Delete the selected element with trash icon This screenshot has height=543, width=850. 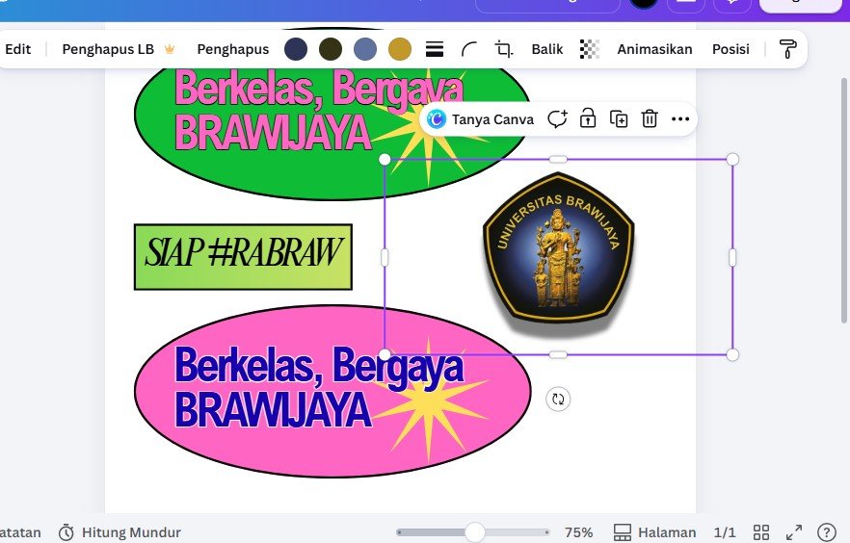650,119
